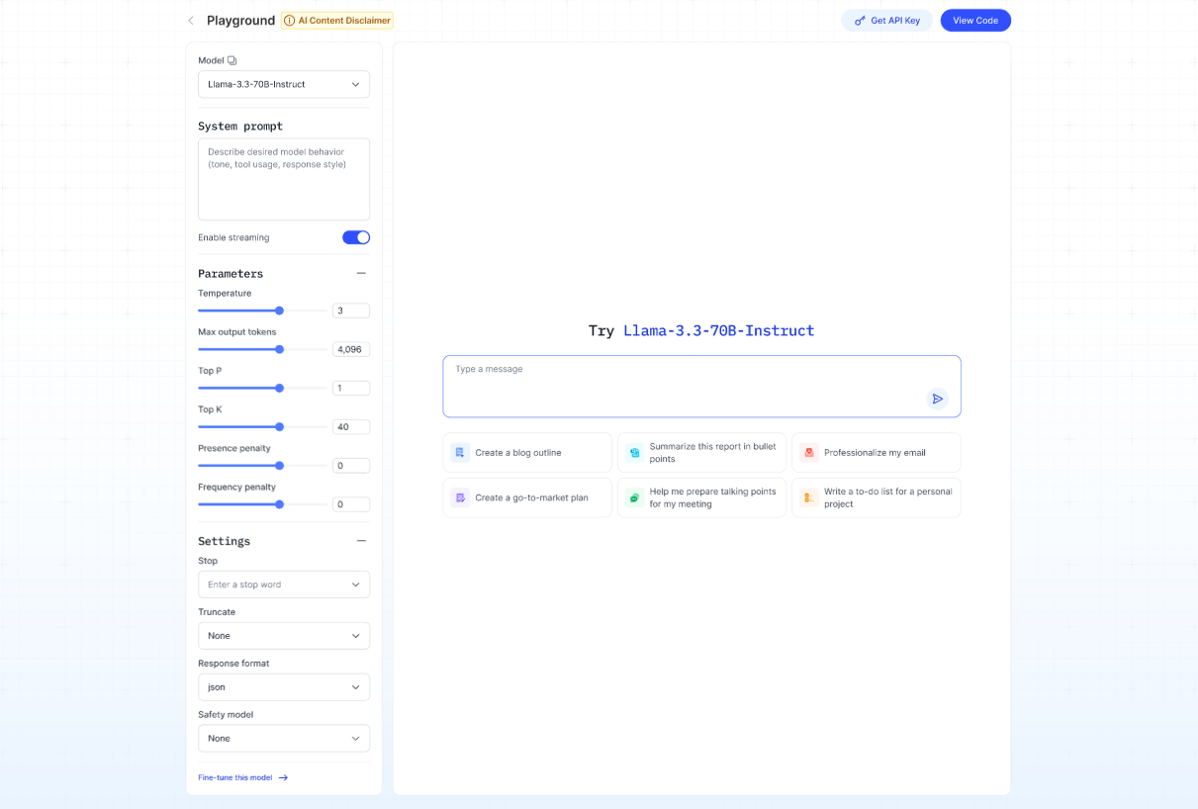Screen dimensions: 1198x809
Task: Click the Get API Key button
Action: (886, 20)
